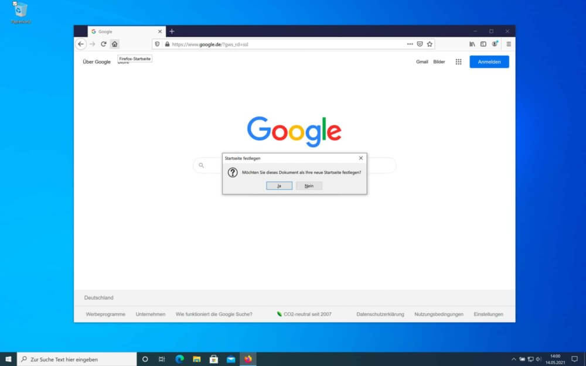Screen dimensions: 586x366
Task: Open the Gmail link
Action: (x=422, y=61)
